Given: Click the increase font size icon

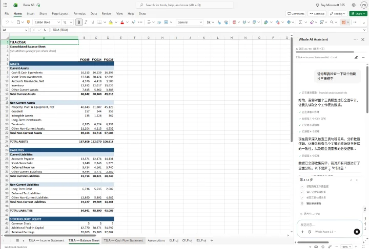Looking at the screenshot, I should [x=133, y=22].
